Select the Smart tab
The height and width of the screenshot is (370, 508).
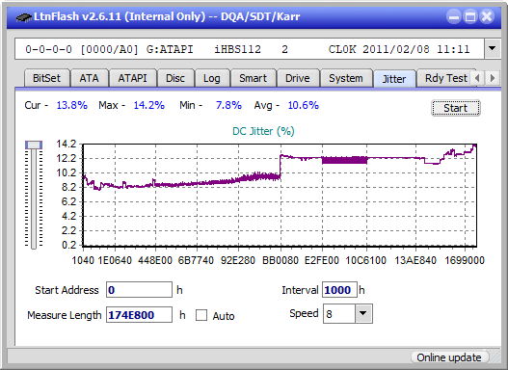pos(253,78)
